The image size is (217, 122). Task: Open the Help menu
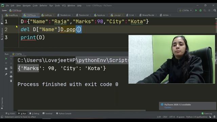(x=79, y=5)
